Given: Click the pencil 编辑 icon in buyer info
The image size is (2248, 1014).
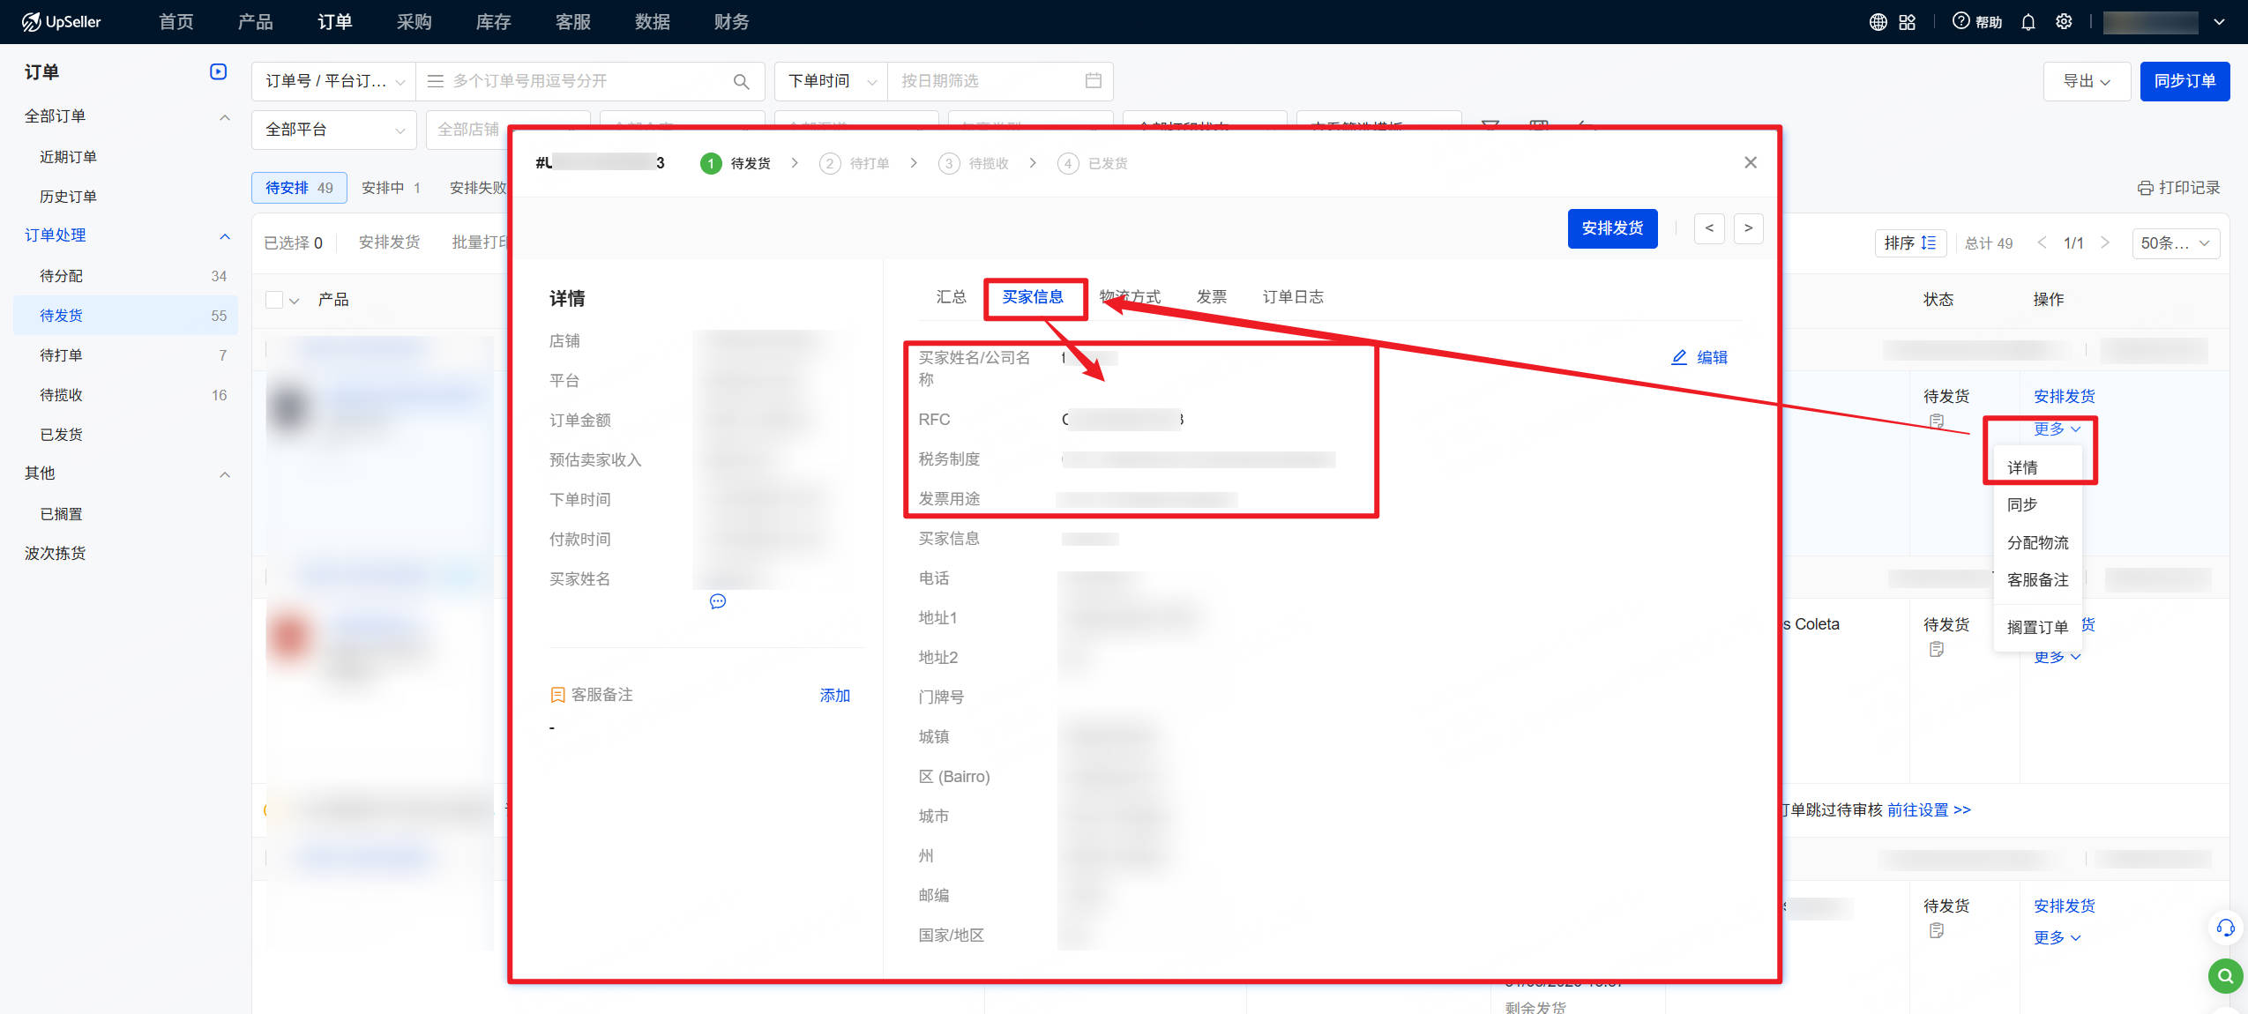Looking at the screenshot, I should pos(1679,357).
